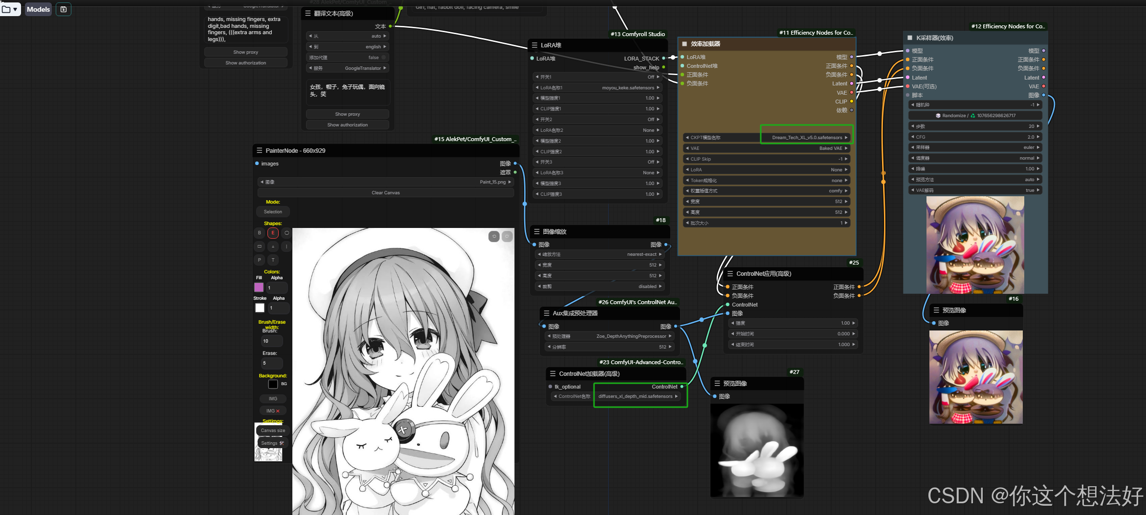Select the P shape tool
The height and width of the screenshot is (515, 1146).
pyautogui.click(x=260, y=260)
